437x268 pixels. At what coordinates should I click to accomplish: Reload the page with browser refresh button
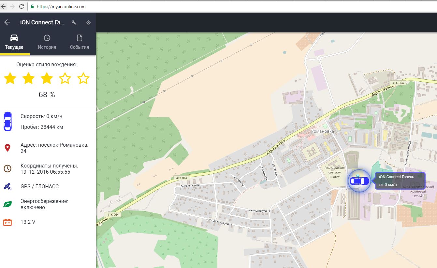pyautogui.click(x=22, y=7)
